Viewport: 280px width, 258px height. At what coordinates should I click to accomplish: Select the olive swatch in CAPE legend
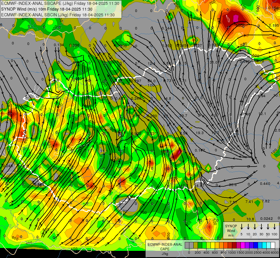(196, 245)
